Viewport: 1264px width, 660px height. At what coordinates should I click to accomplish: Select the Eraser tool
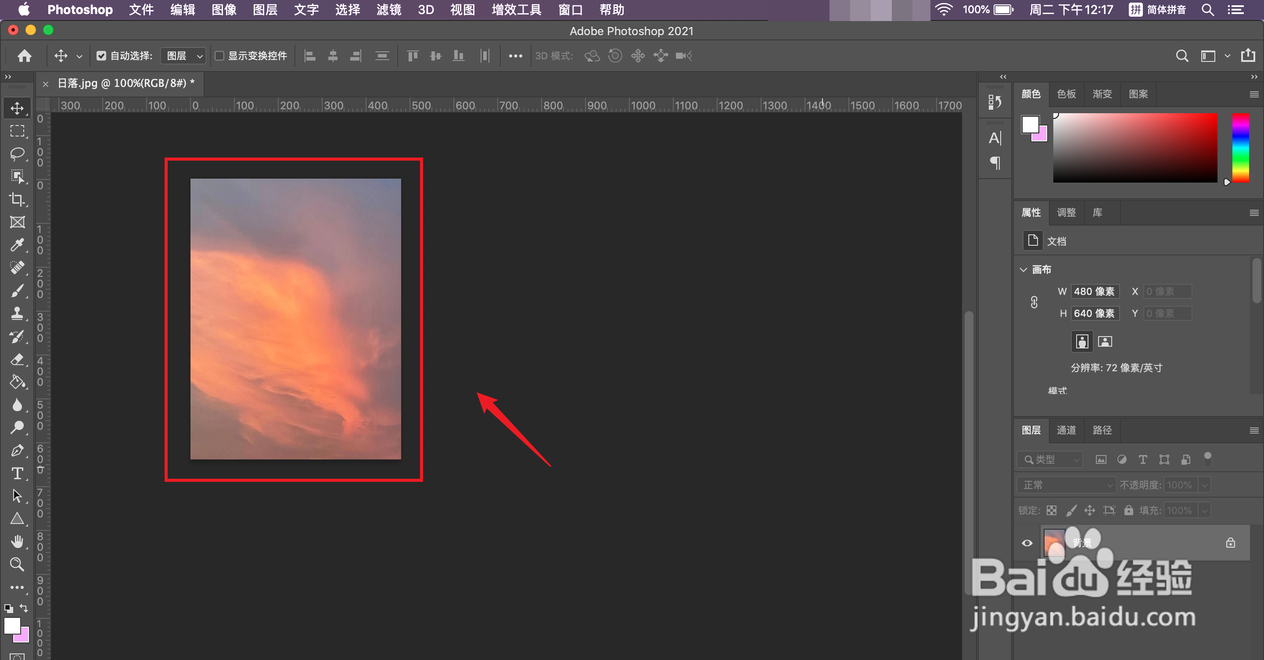point(17,359)
